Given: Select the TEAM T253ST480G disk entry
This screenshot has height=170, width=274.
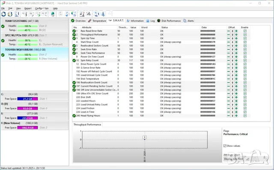Looking at the screenshot, I should 34,26.
